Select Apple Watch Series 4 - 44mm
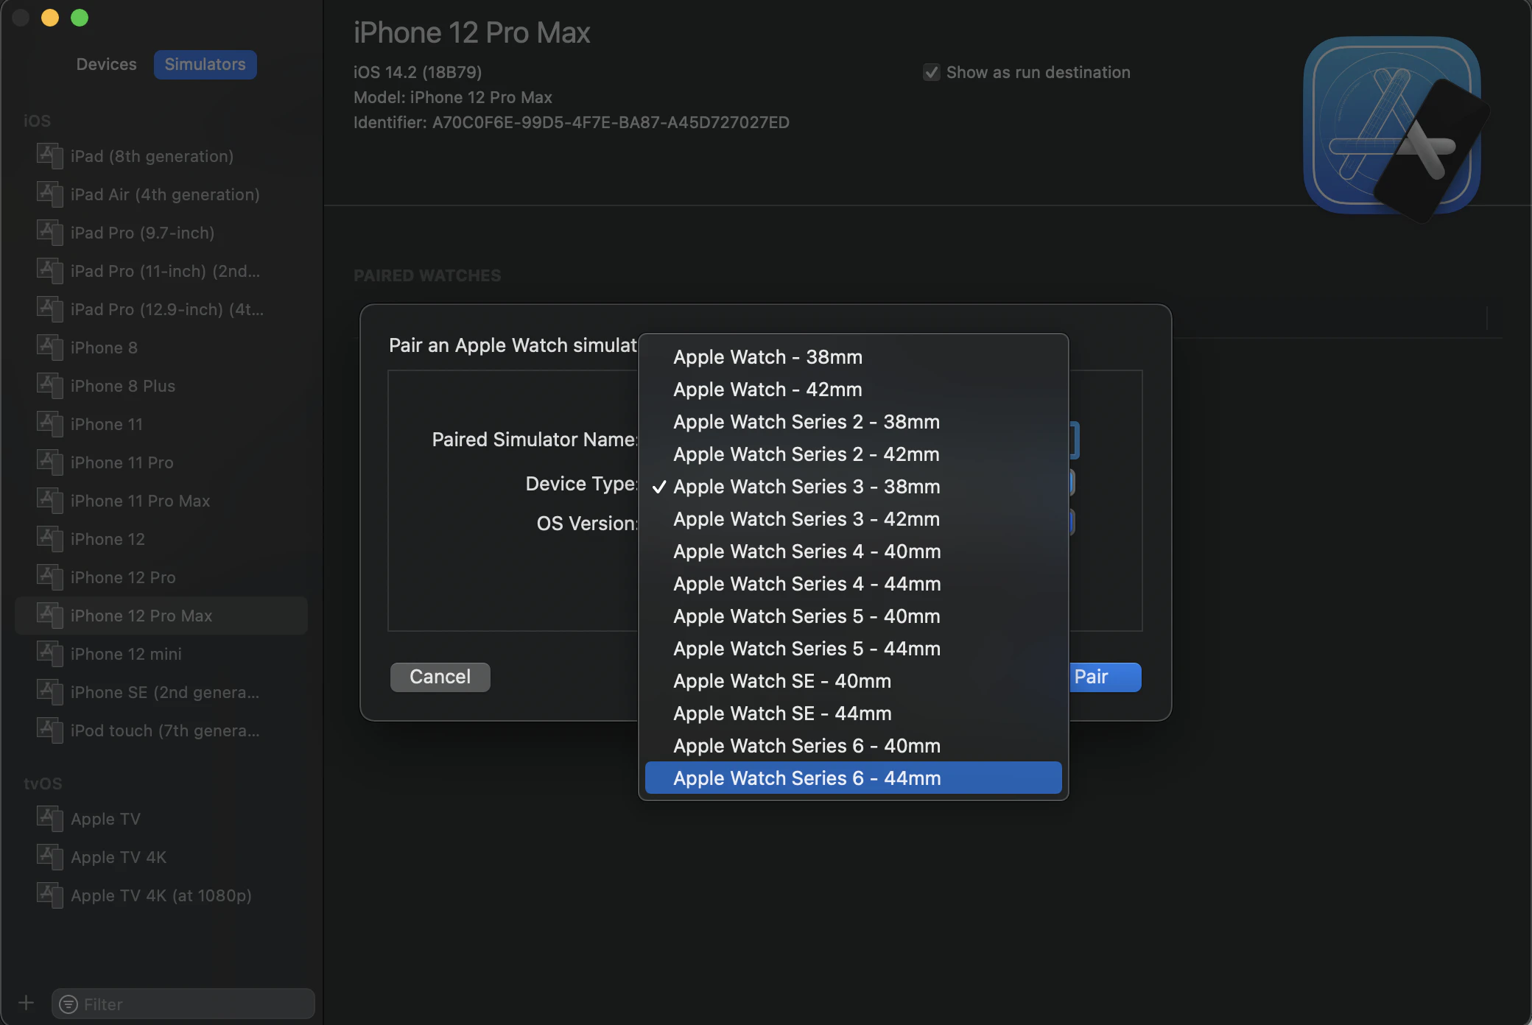Screen dimensions: 1532x1025 coord(853,584)
